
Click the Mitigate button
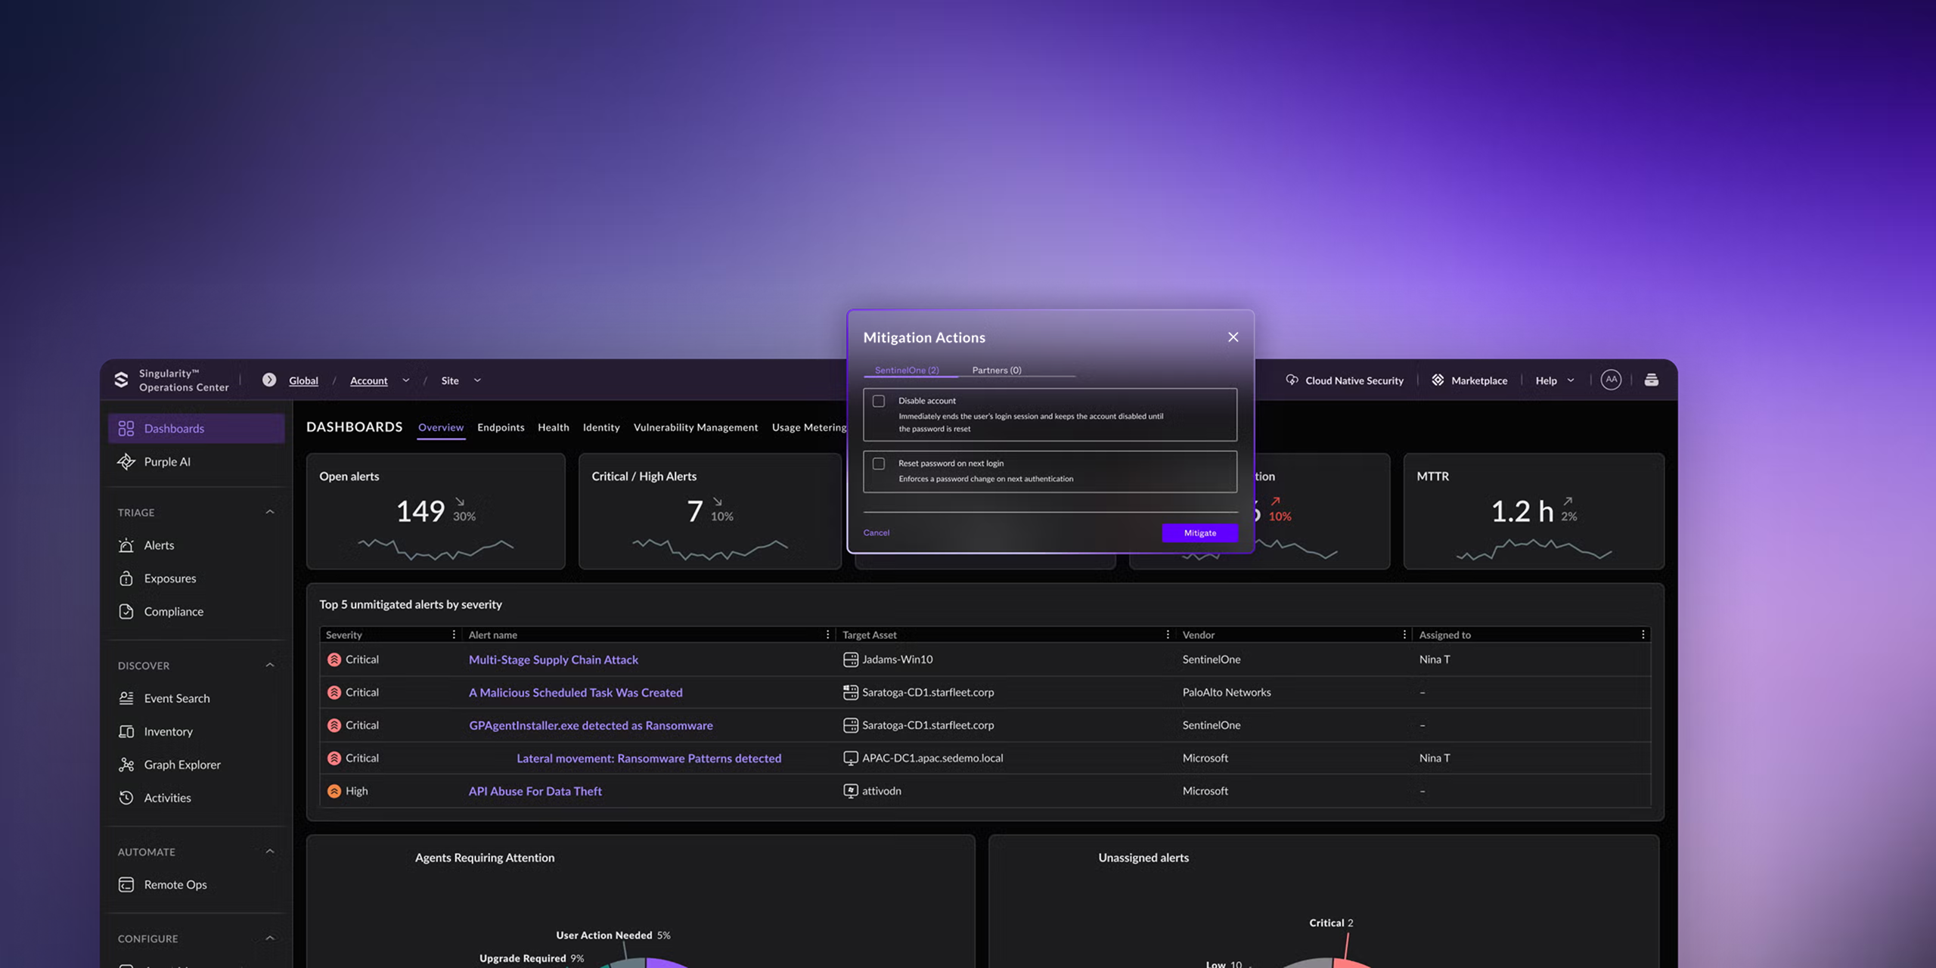(x=1200, y=533)
